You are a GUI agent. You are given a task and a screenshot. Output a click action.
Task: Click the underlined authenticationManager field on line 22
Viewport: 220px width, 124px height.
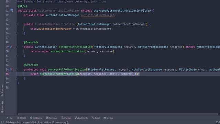point(98,15)
